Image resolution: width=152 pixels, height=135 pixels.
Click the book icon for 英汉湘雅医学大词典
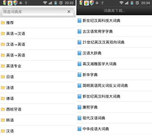(79, 64)
